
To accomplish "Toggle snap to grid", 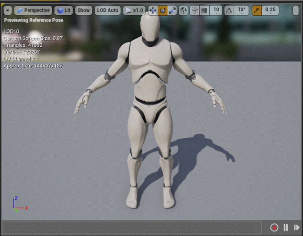I will click(204, 10).
